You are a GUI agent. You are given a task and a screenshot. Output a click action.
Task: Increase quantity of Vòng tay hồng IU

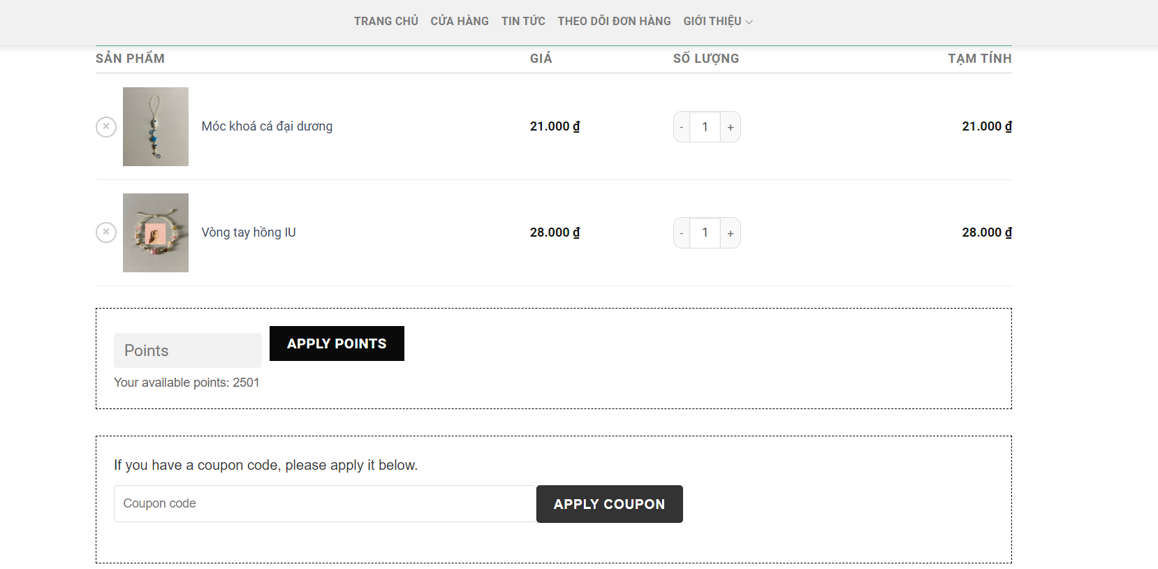coord(731,233)
